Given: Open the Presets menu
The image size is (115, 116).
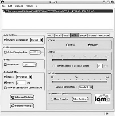Looking at the screenshot, I should point(30,6).
